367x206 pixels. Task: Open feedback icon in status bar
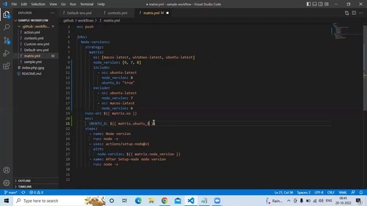point(353,192)
